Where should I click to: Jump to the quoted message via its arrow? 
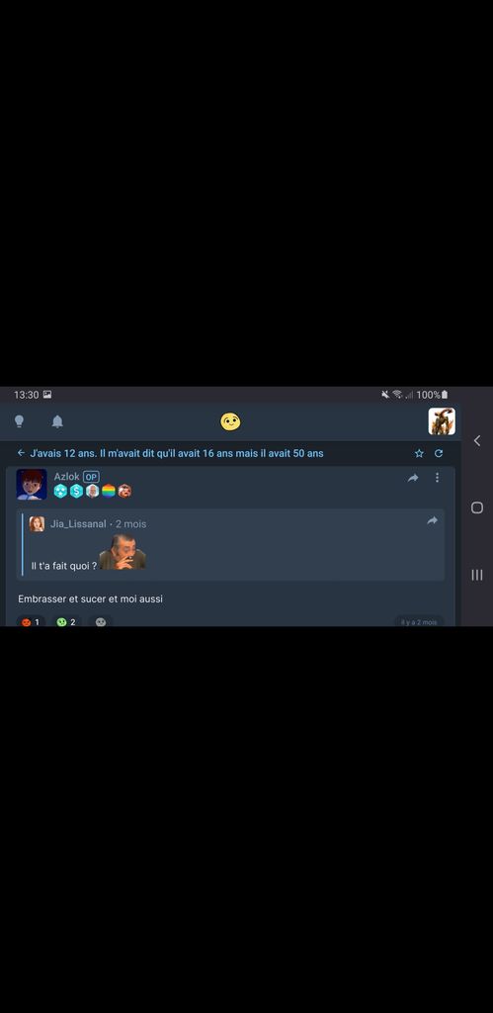coord(433,520)
